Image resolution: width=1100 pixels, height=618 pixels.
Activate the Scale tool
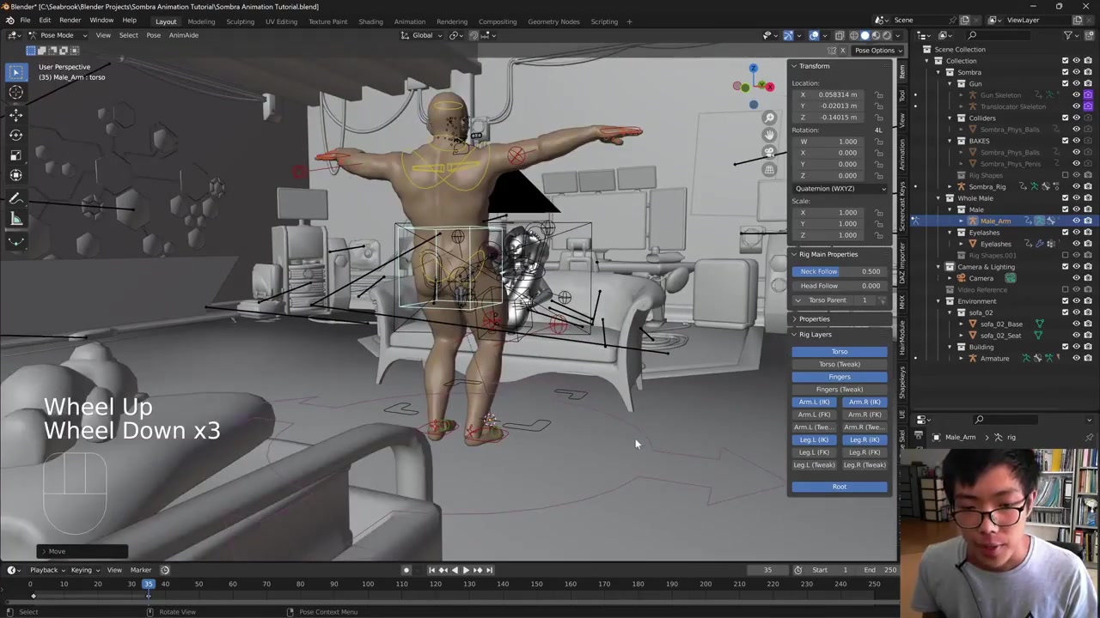tap(15, 155)
